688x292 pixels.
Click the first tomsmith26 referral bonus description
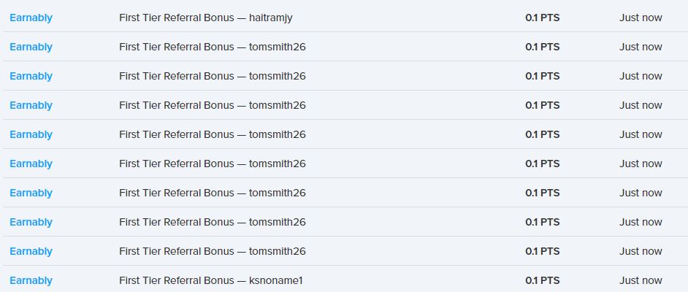coord(212,47)
